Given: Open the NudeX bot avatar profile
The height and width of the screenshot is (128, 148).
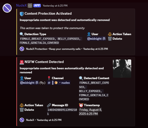Looking at the screenshot, I should click(x=7, y=8).
